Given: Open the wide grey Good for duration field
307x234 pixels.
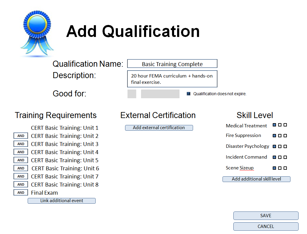Looking at the screenshot, I should pos(160,94).
